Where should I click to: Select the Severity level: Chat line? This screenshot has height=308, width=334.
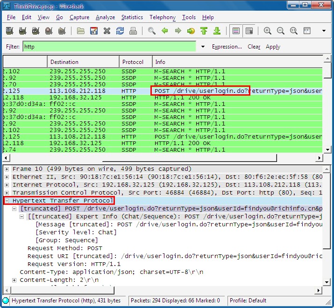(x=76, y=232)
